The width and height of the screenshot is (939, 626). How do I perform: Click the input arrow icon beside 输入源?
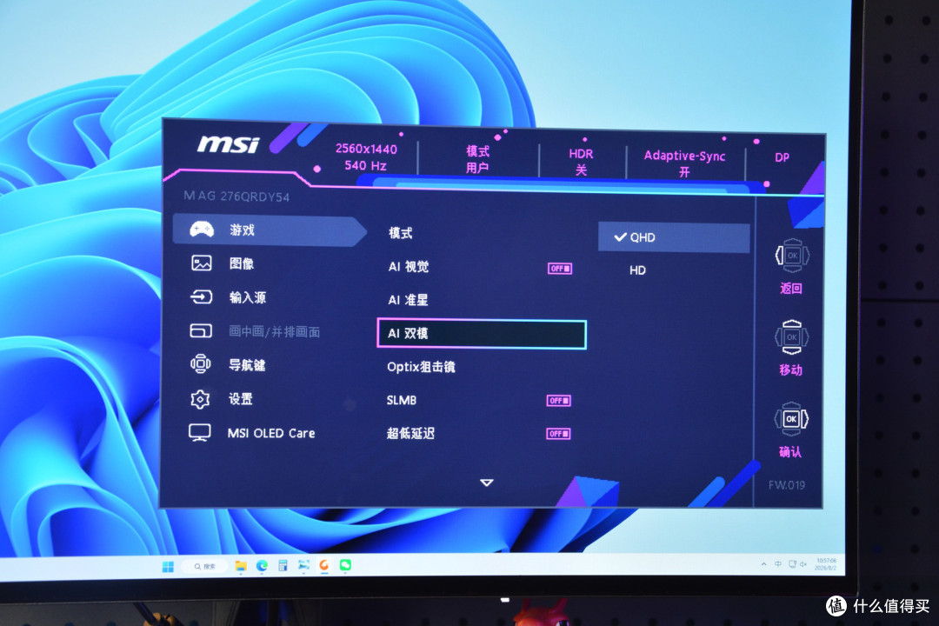pos(201,296)
